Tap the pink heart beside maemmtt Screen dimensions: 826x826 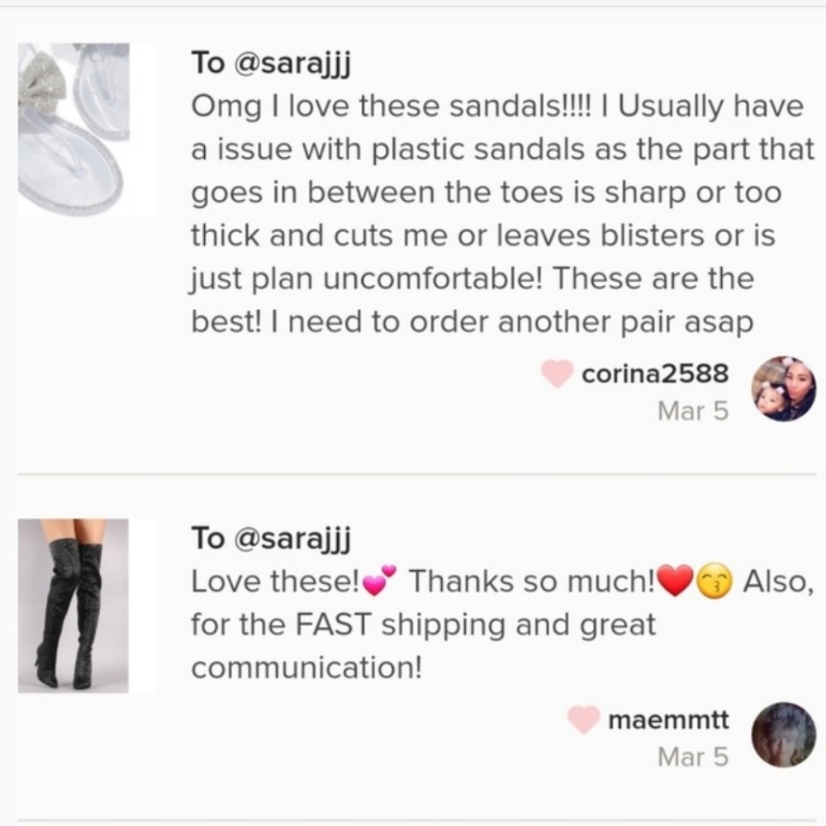584,720
